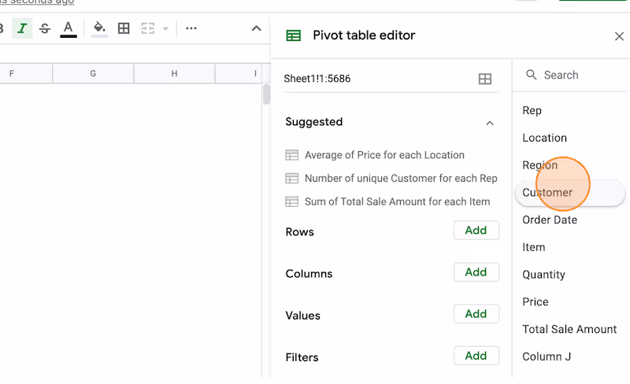Select the Column J field
The image size is (630, 384).
point(547,356)
